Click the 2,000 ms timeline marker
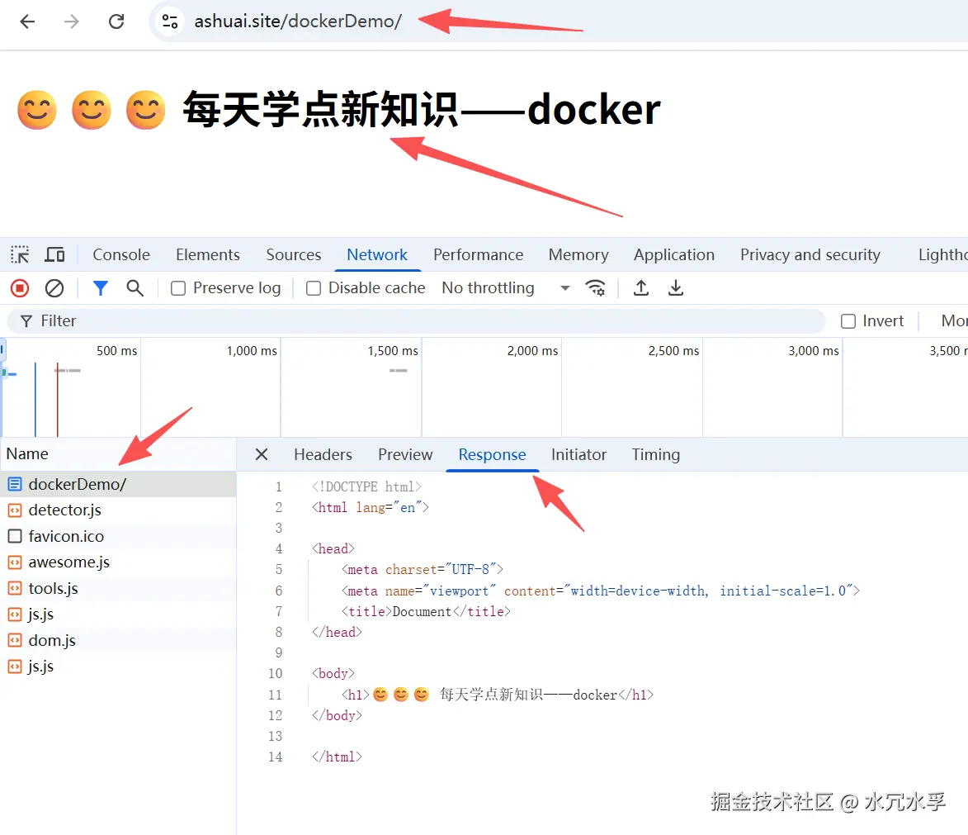 tap(532, 350)
